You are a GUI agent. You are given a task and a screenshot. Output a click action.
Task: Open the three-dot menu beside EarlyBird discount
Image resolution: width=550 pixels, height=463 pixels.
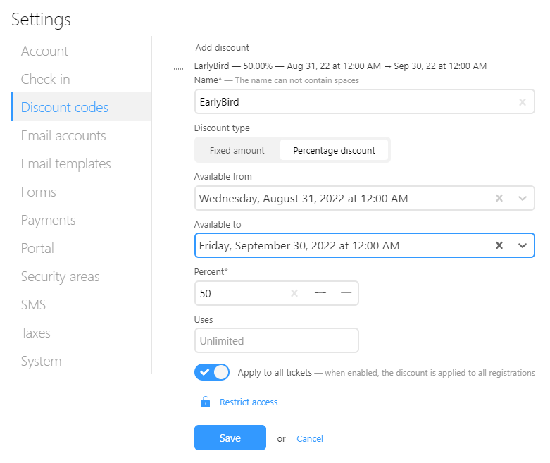[x=180, y=68]
